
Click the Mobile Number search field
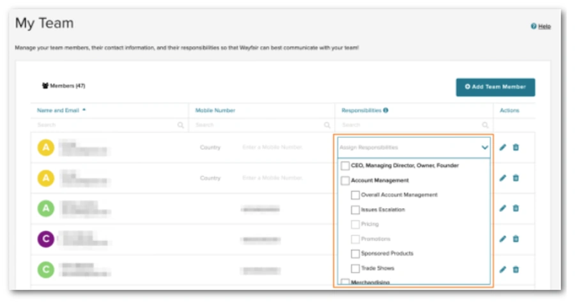coord(262,125)
